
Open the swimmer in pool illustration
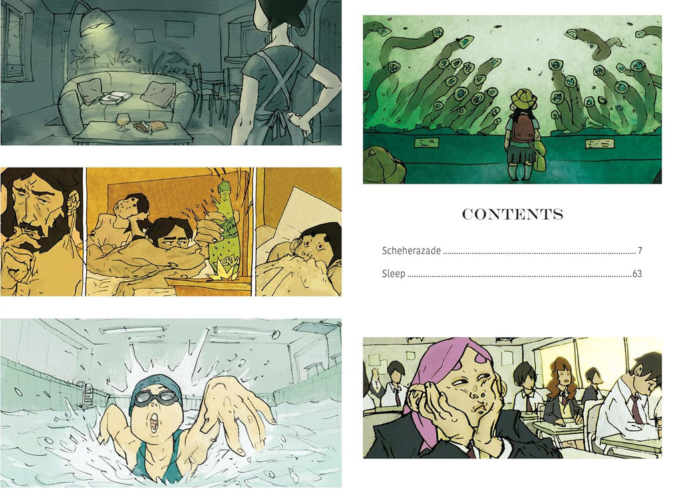coord(170,403)
